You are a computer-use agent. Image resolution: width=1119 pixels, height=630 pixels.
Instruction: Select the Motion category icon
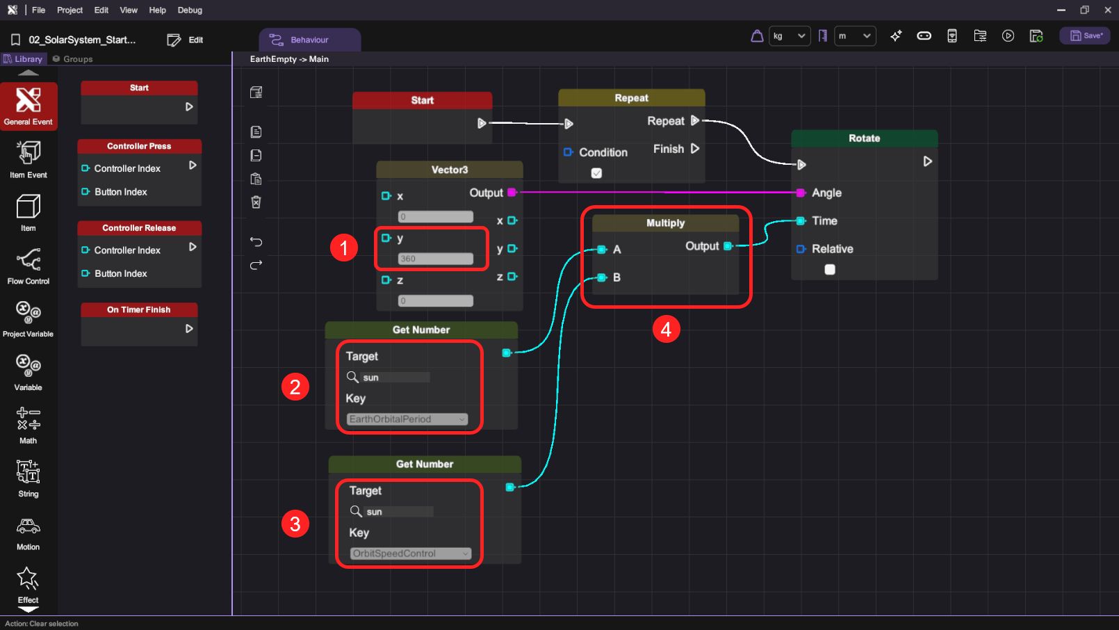point(28,532)
